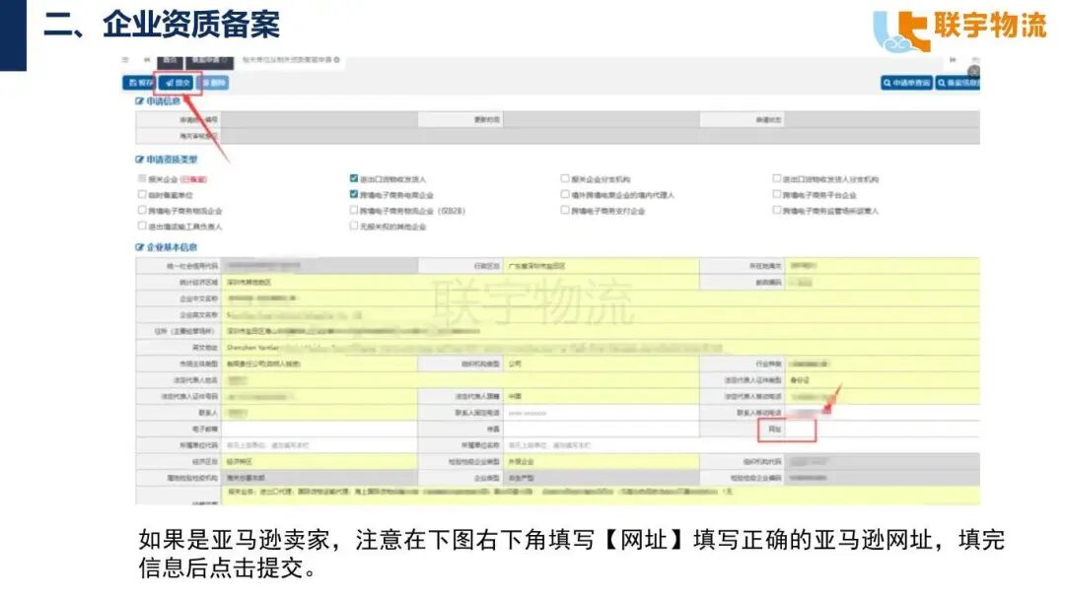Click the 提交 submit button
The image size is (1065, 598).
[178, 83]
